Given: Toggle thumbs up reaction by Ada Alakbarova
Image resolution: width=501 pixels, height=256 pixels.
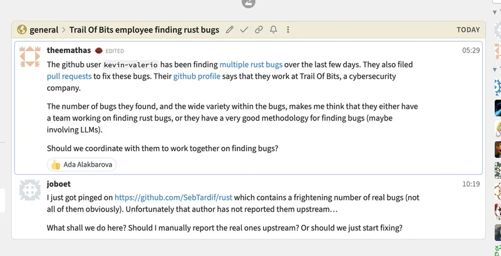Looking at the screenshot, I should click(81, 165).
